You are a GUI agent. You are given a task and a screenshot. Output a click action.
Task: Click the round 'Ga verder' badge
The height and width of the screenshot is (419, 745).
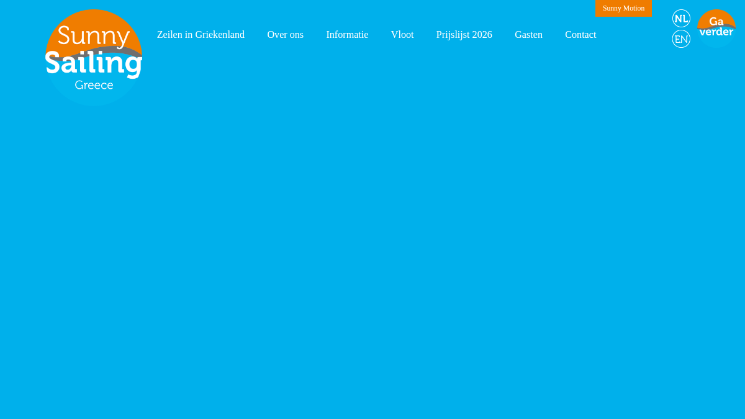coord(716,29)
